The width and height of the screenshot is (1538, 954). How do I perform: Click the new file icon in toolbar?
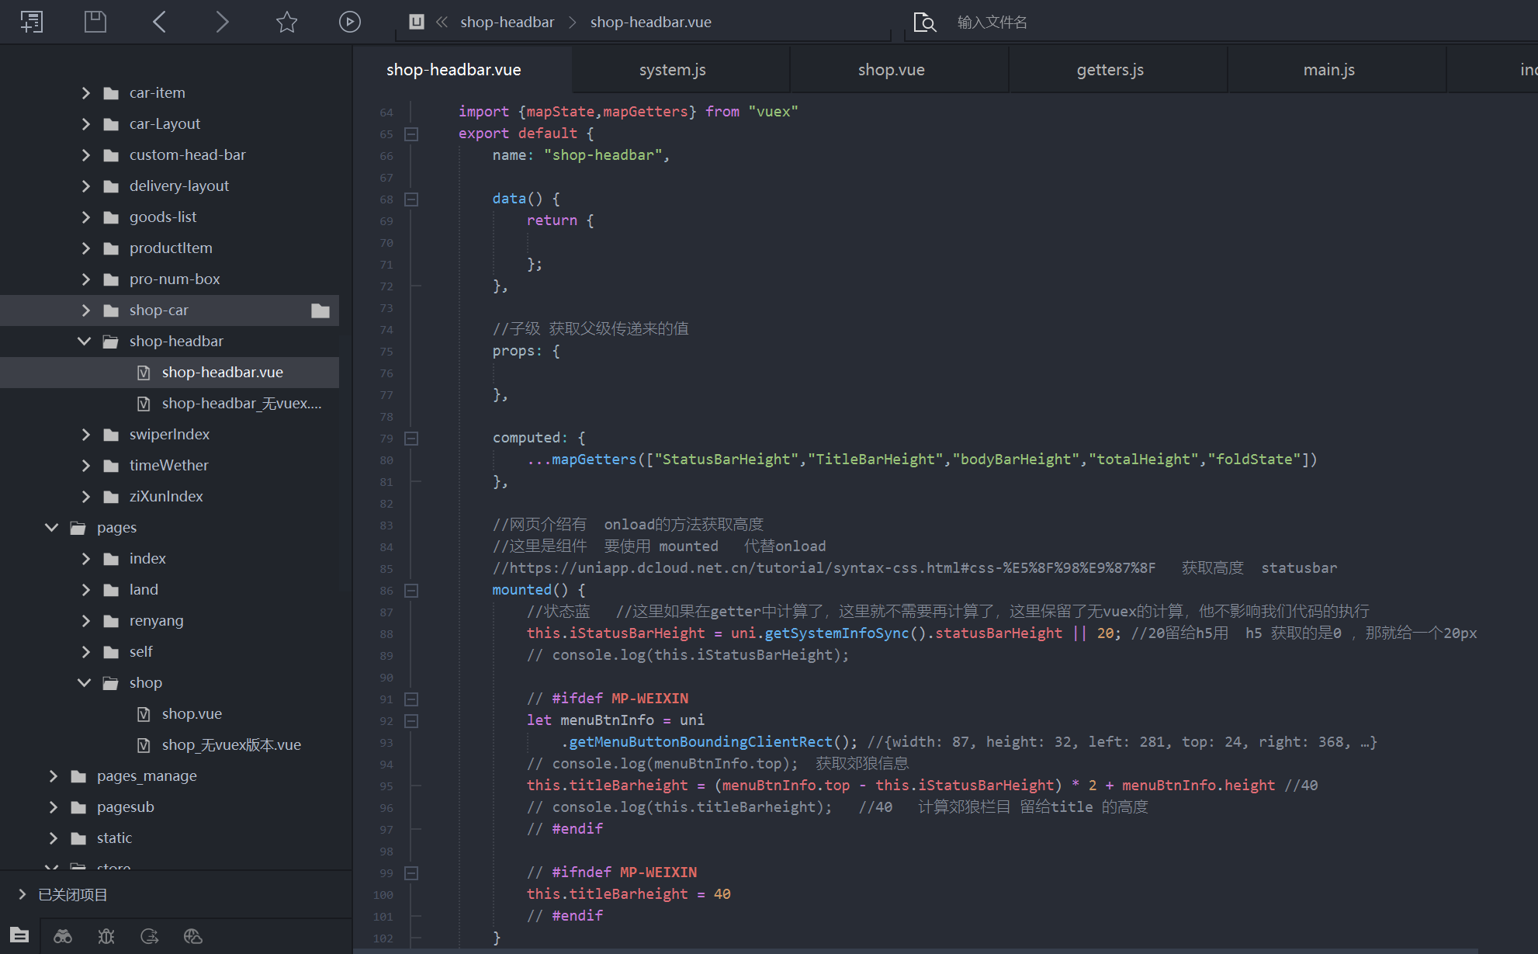[32, 22]
